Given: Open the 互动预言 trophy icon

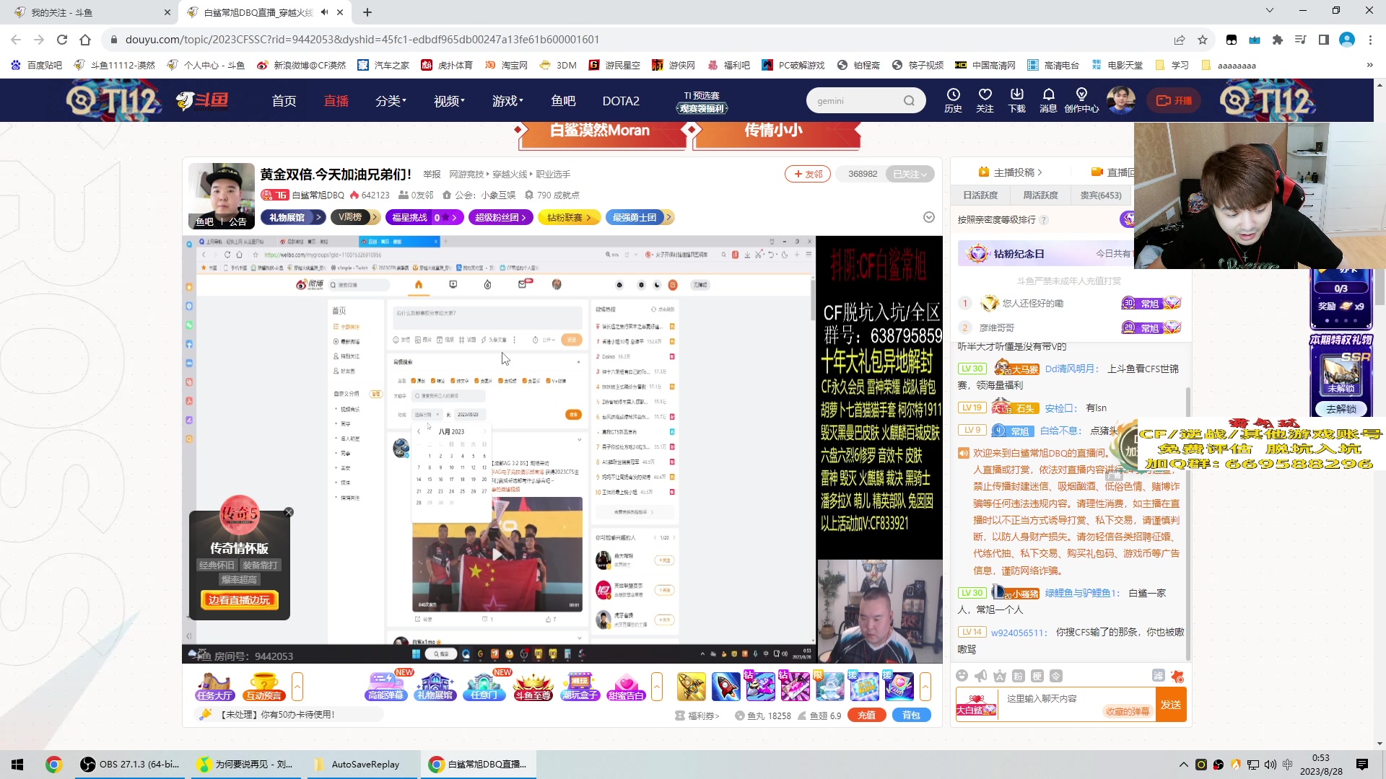Looking at the screenshot, I should point(263,687).
